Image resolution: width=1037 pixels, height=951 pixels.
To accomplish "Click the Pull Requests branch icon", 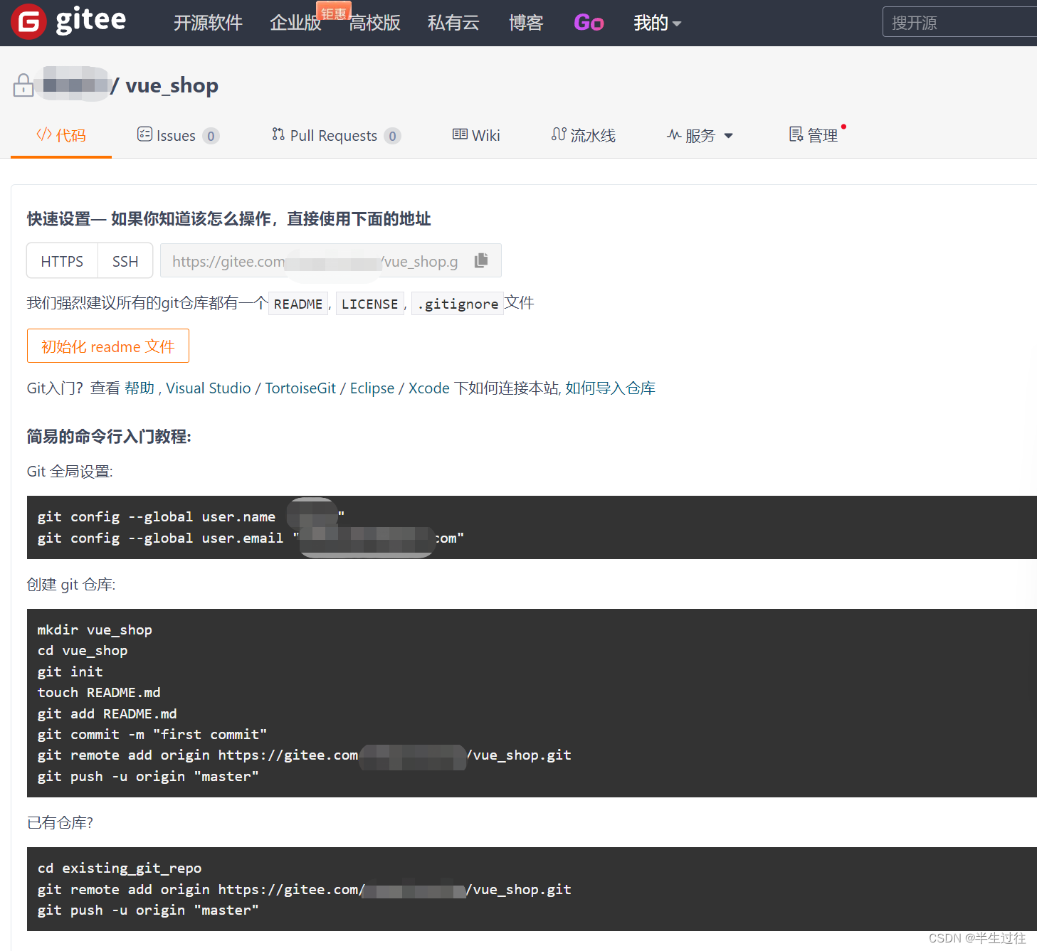I will point(278,134).
